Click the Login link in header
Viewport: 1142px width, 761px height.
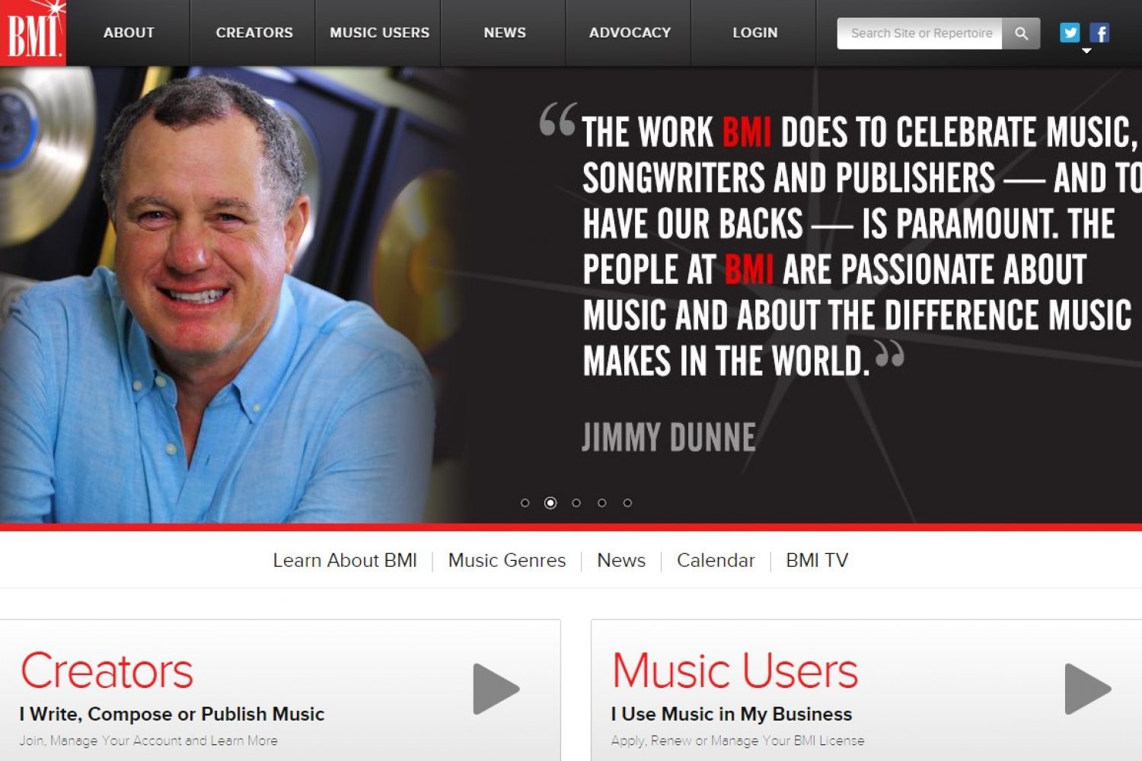[x=754, y=33]
